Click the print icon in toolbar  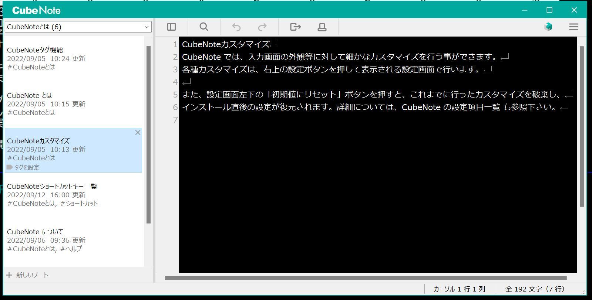pos(322,27)
